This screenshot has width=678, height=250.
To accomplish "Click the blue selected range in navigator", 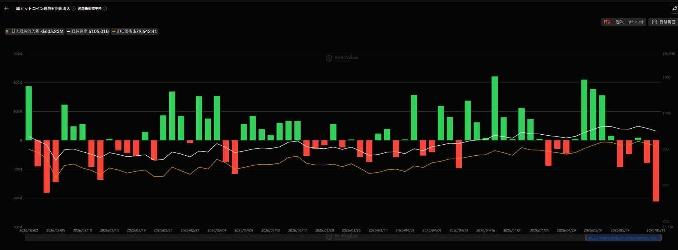I will tap(623, 237).
